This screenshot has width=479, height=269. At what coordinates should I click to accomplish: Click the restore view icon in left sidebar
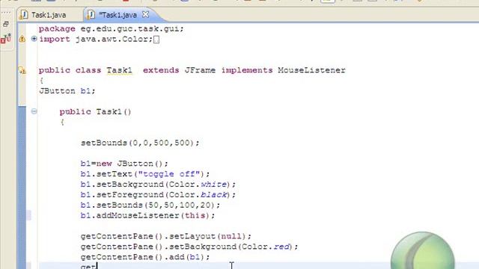click(6, 24)
